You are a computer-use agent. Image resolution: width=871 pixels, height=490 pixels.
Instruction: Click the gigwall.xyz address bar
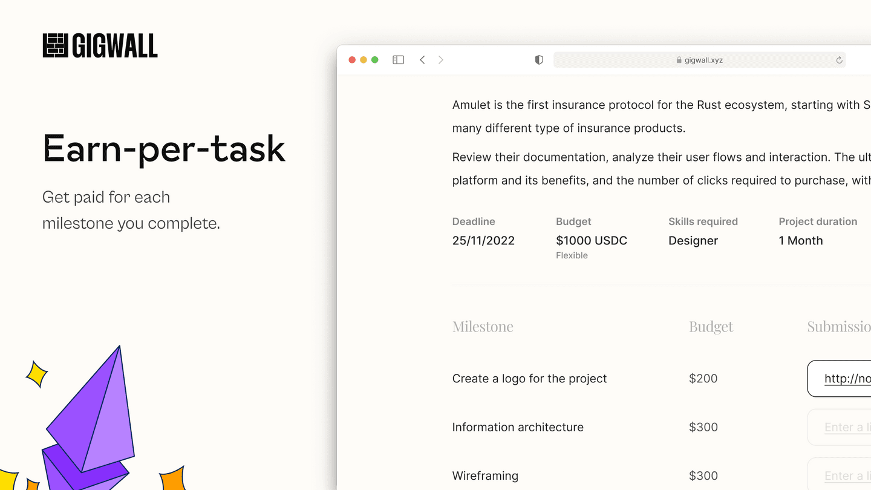tap(699, 60)
